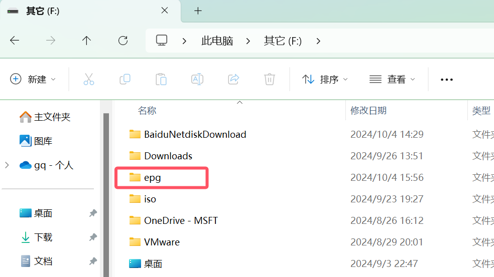This screenshot has height=277, width=494.
Task: Click the sidebar vertical scrollbar
Action: 106,195
